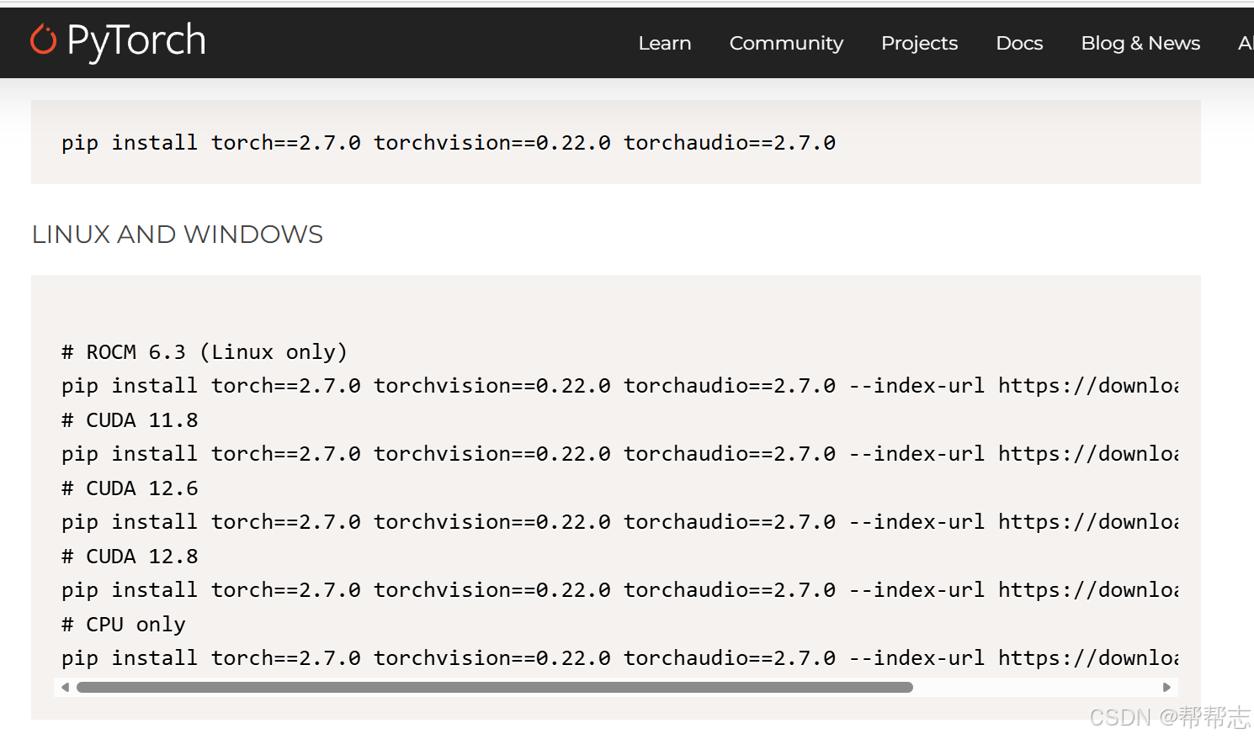Click the '# CUDA 12.8' comment line
1254x739 pixels.
point(130,557)
